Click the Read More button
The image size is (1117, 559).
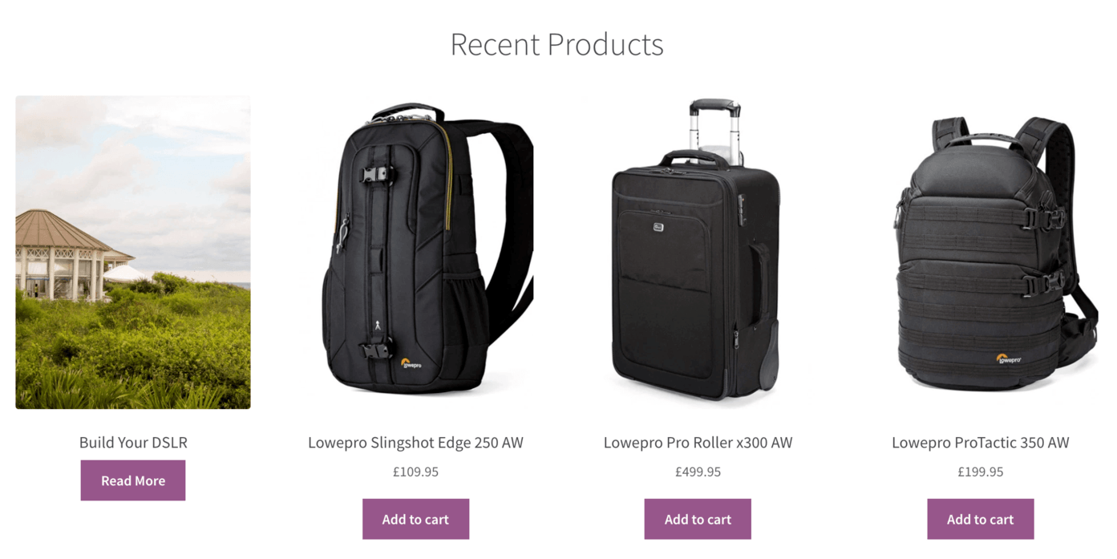click(133, 480)
